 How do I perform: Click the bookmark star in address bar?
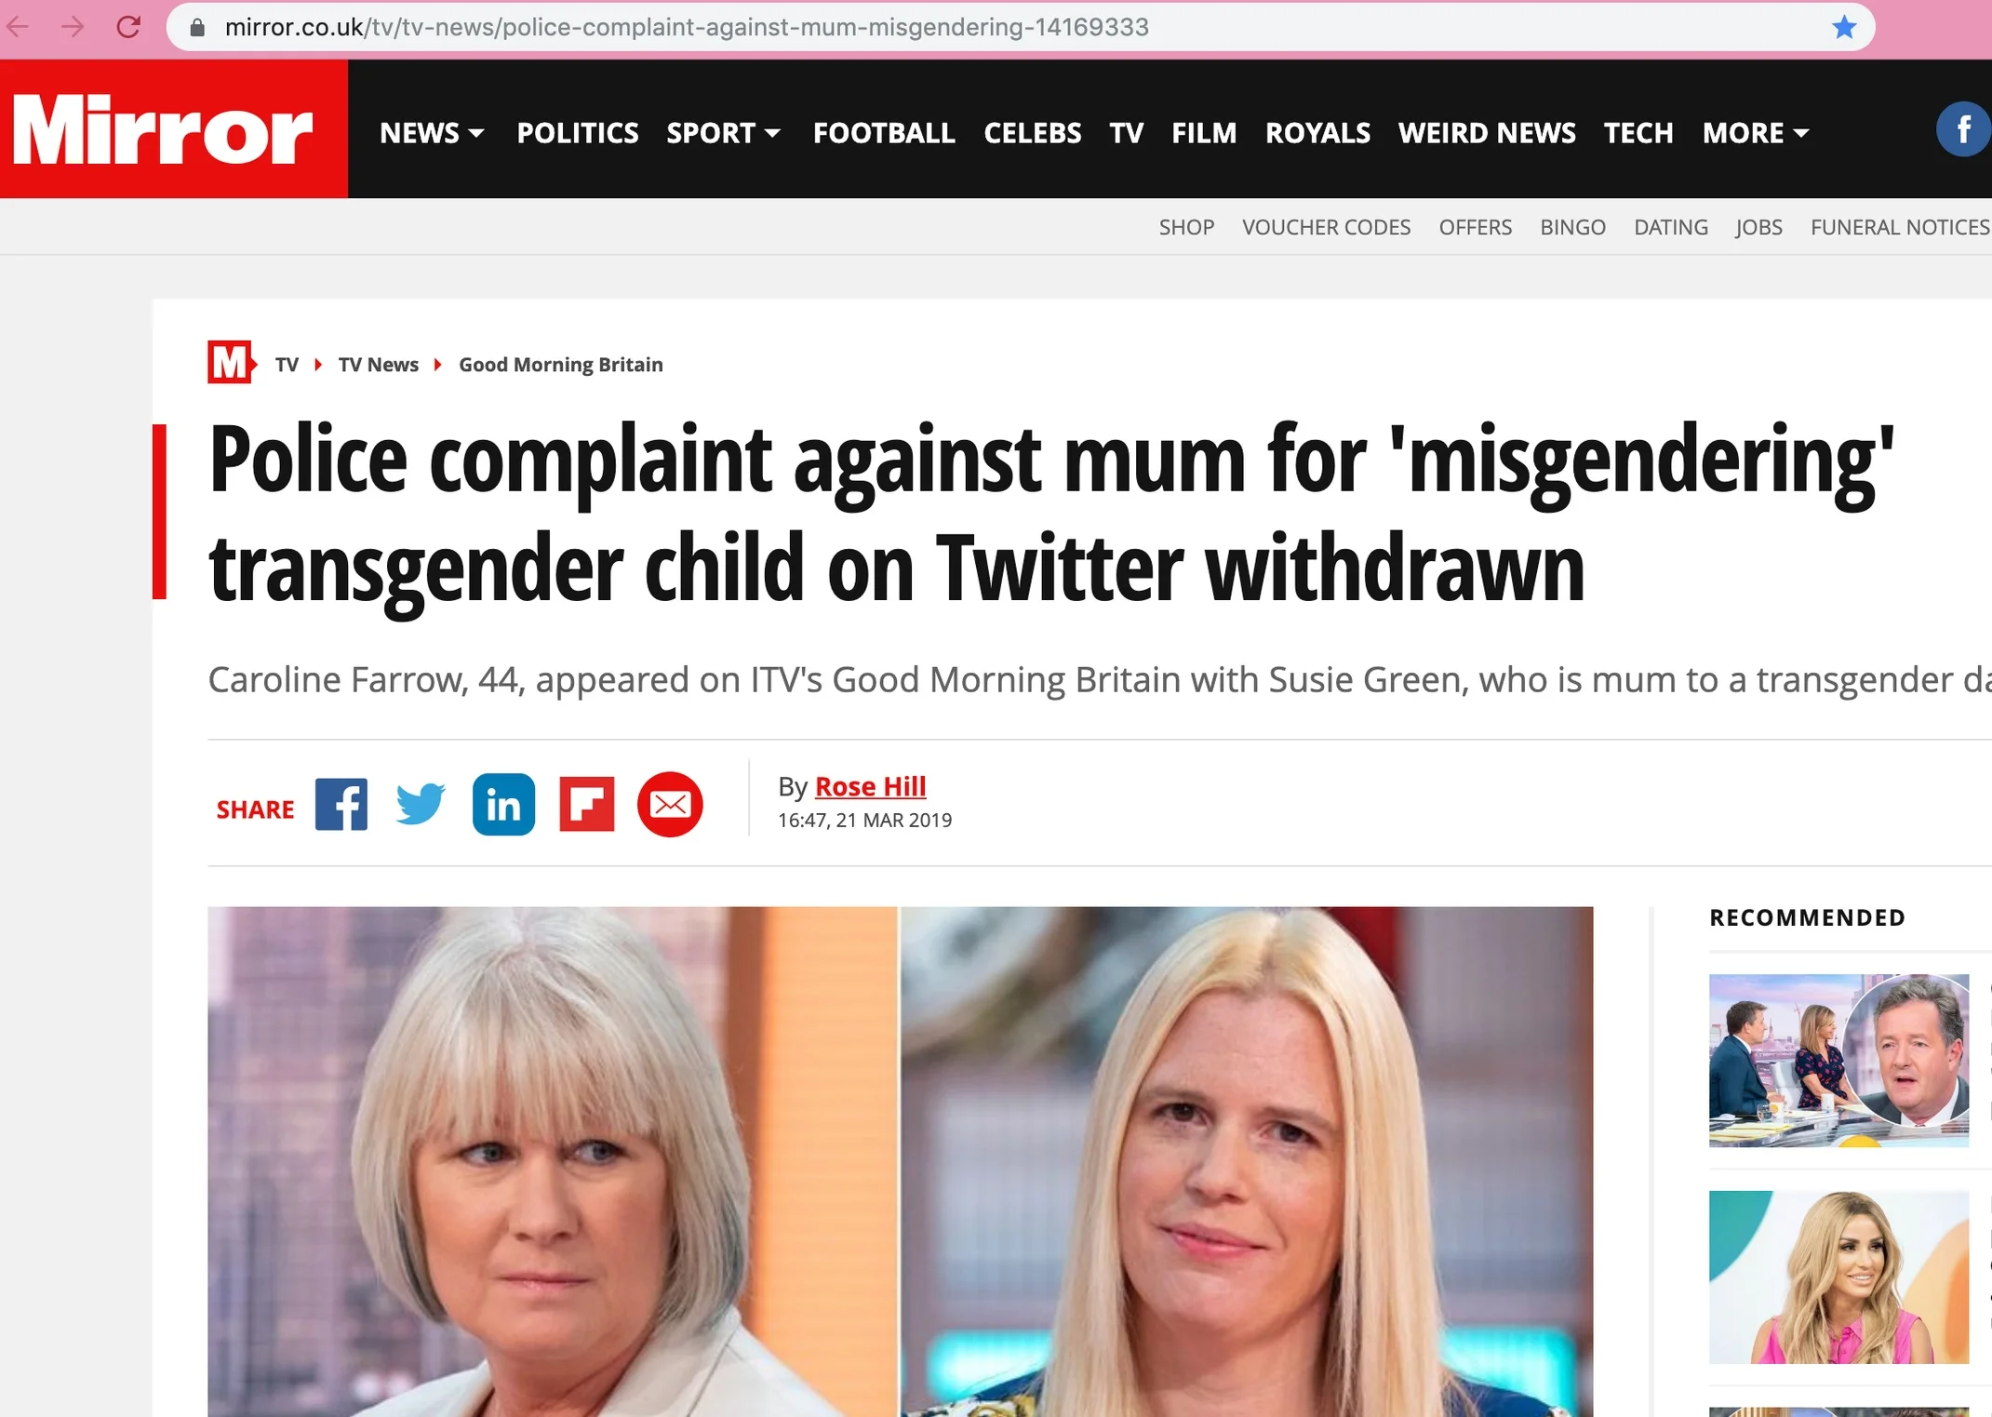[x=1844, y=27]
